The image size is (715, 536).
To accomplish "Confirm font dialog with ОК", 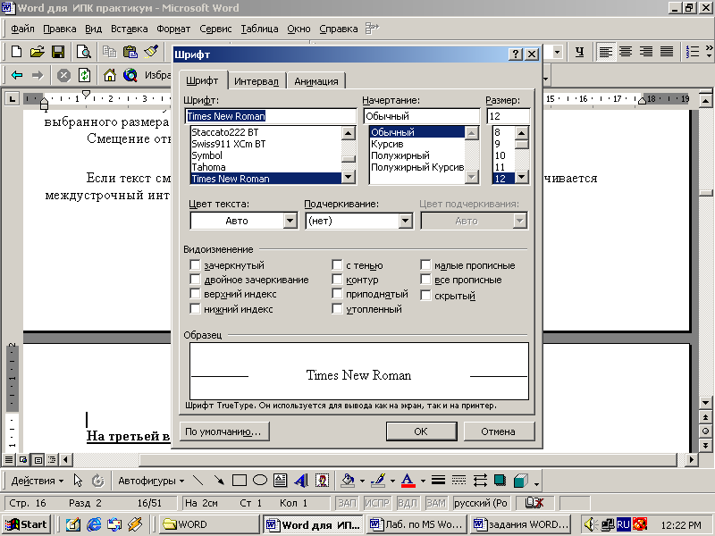I will 421,431.
